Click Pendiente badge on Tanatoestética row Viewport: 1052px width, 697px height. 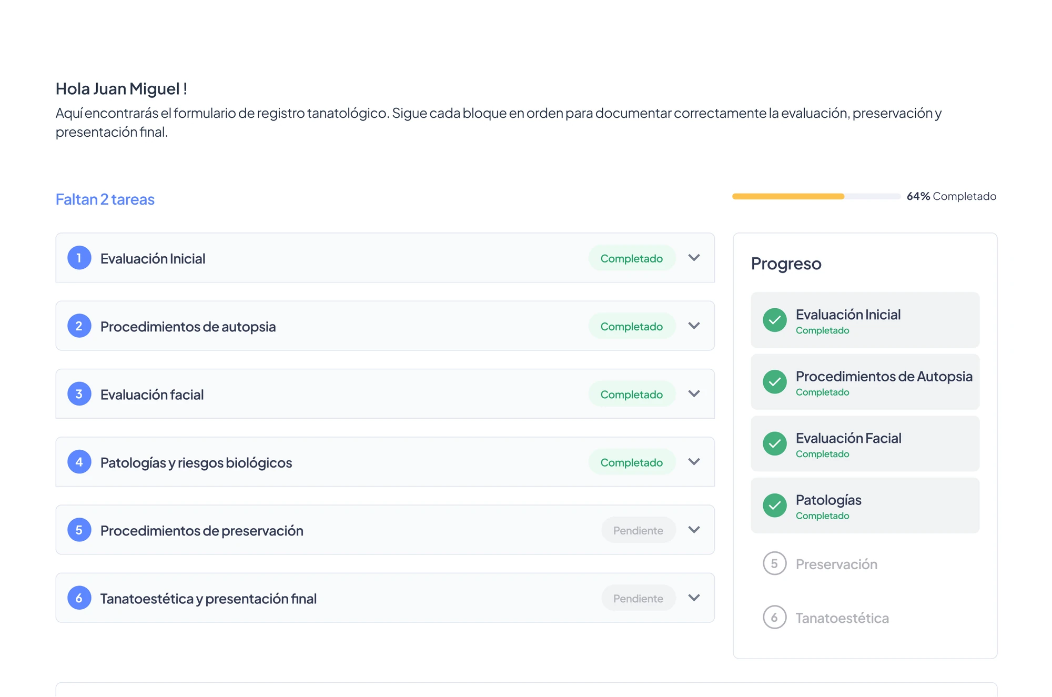[638, 598]
